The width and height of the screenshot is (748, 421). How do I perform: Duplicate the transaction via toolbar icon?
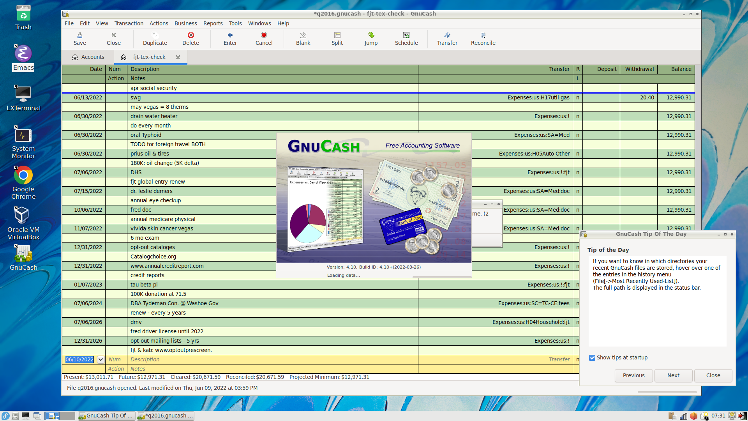155,39
